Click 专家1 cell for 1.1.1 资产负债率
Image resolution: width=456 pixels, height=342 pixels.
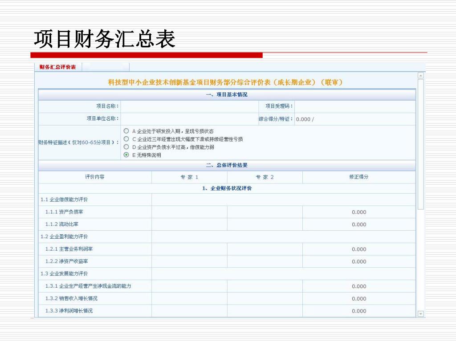tap(189, 212)
